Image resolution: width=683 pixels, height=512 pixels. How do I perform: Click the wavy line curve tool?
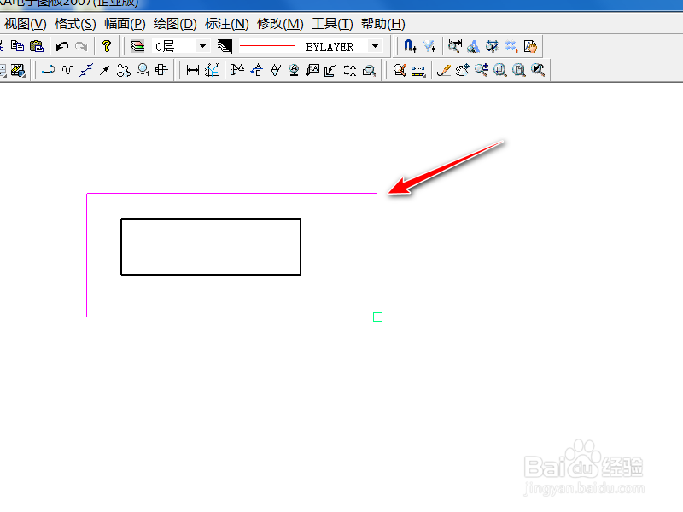point(67,70)
